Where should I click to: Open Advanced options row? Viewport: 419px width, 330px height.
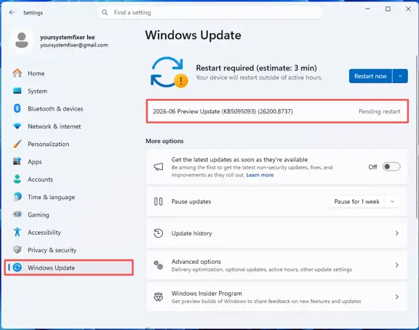[x=277, y=265]
